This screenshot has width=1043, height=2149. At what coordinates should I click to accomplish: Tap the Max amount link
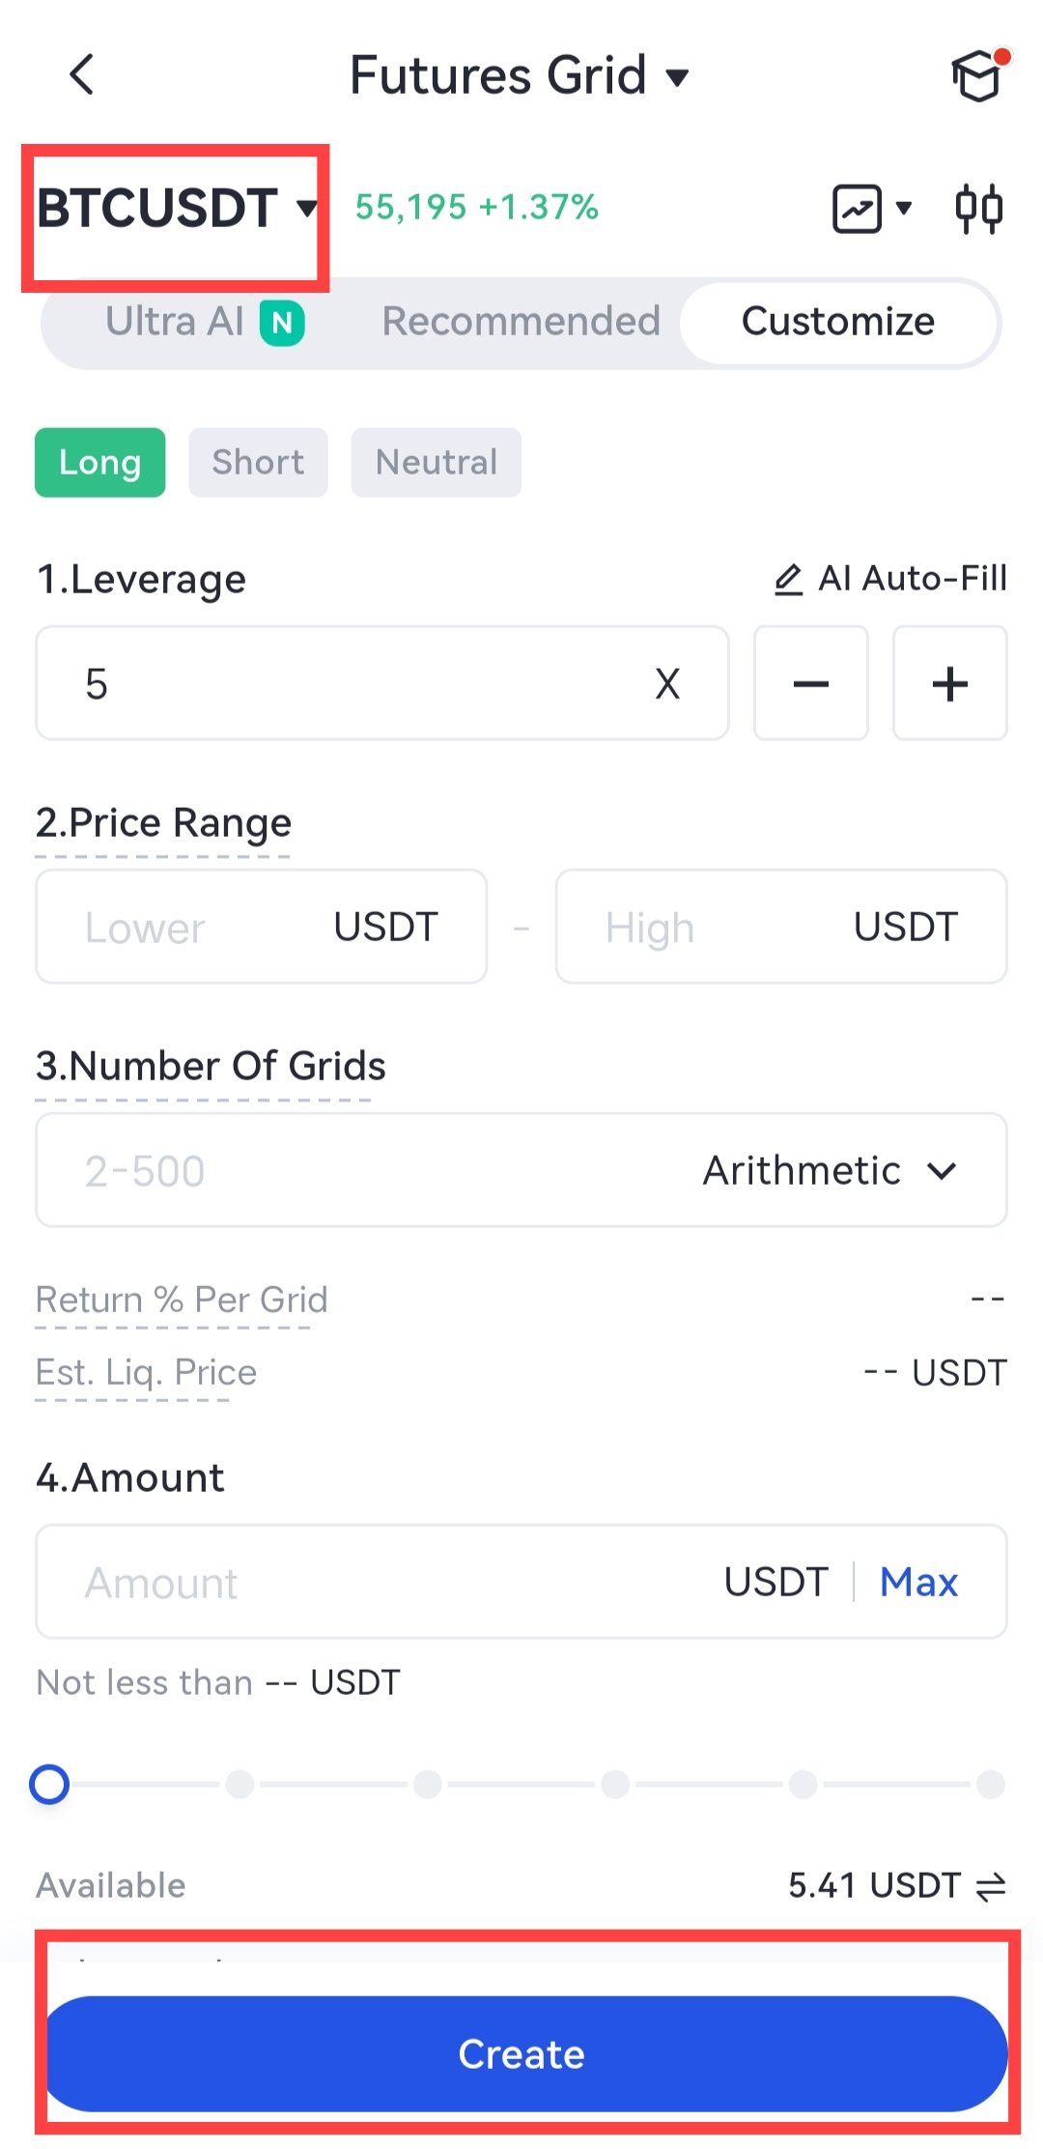point(918,1582)
